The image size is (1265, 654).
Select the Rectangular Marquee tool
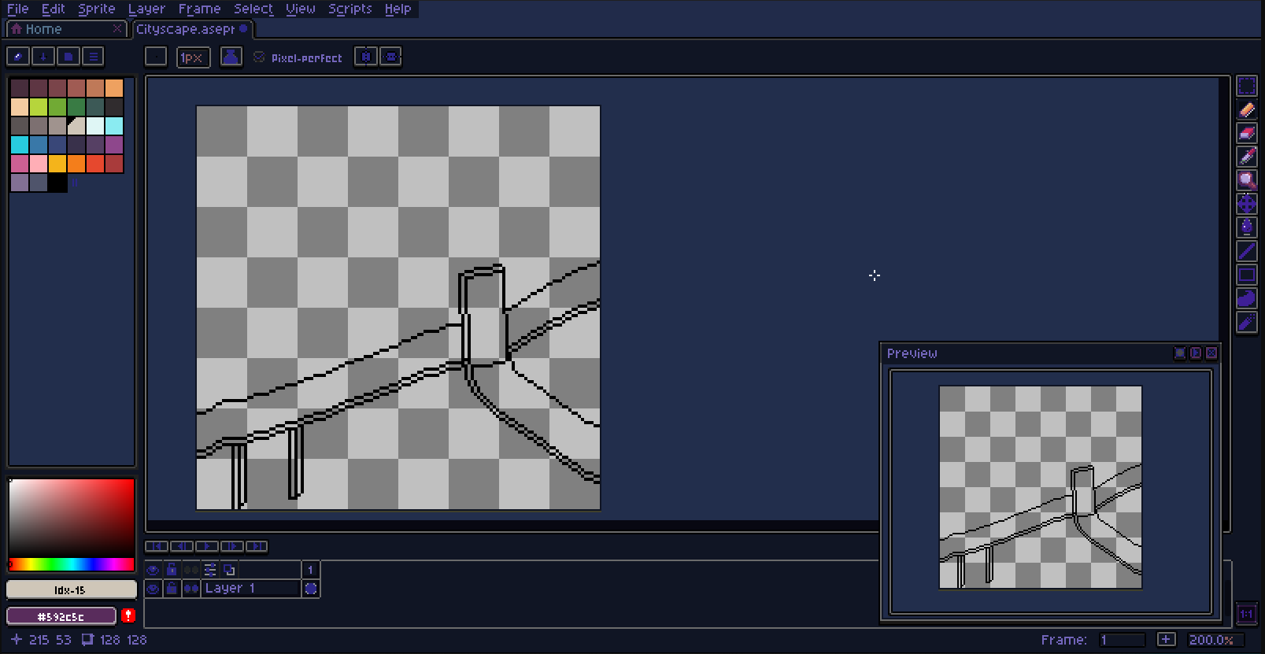1247,86
